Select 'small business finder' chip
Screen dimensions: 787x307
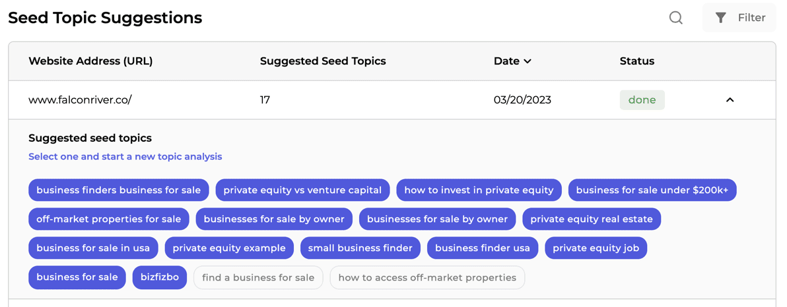click(x=360, y=248)
